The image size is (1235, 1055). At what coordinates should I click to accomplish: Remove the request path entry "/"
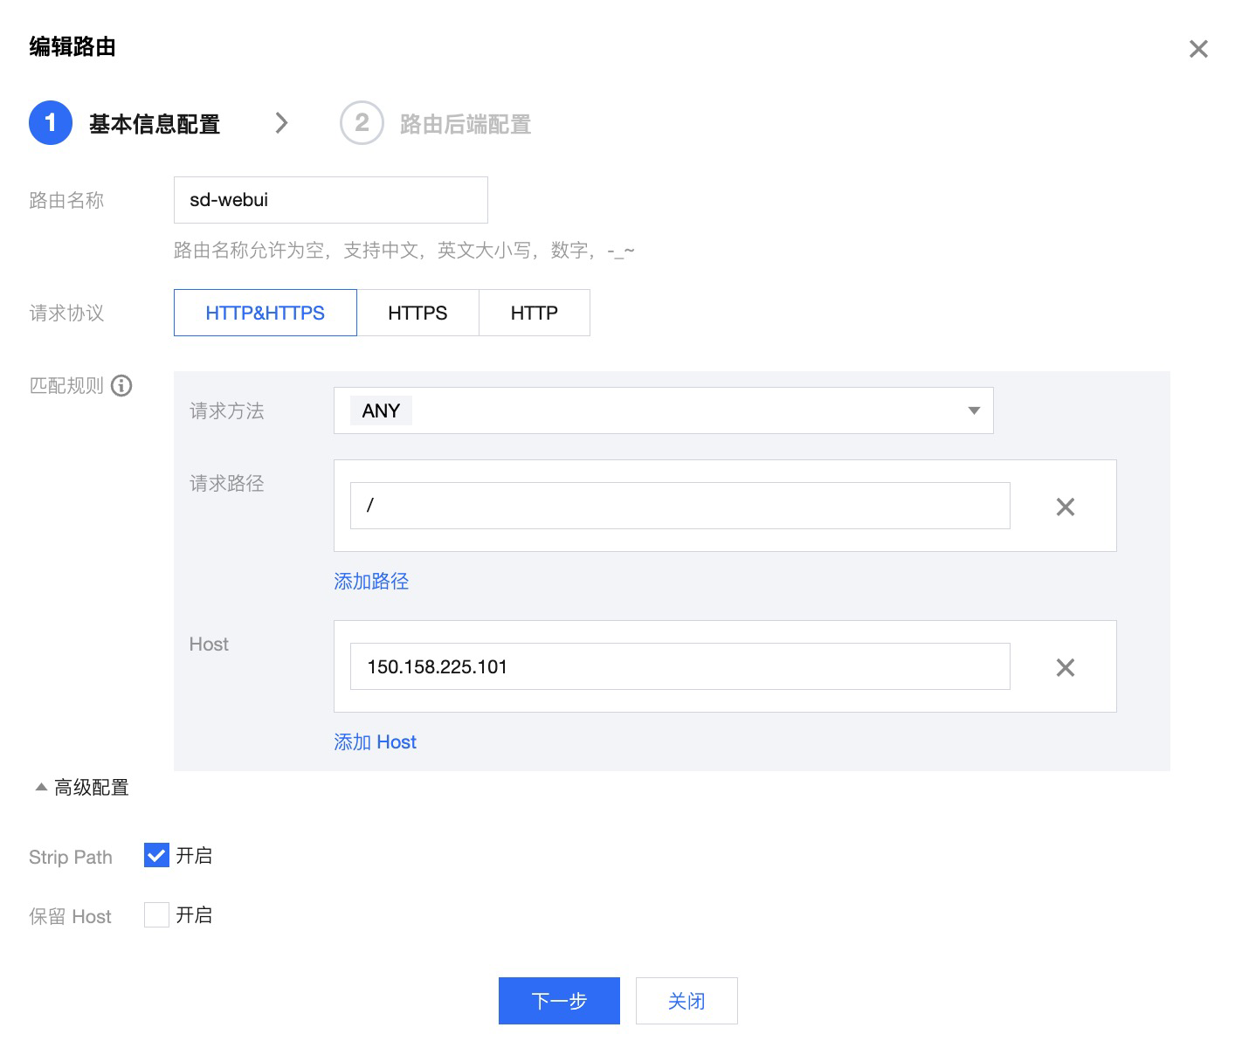[x=1065, y=507]
